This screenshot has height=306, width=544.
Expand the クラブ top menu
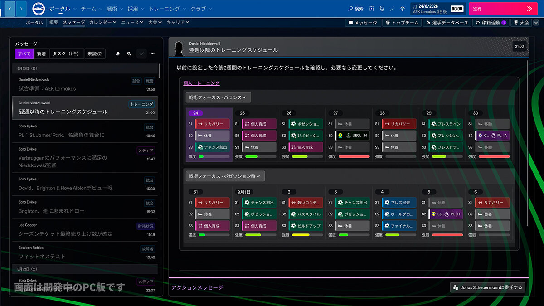click(x=201, y=9)
